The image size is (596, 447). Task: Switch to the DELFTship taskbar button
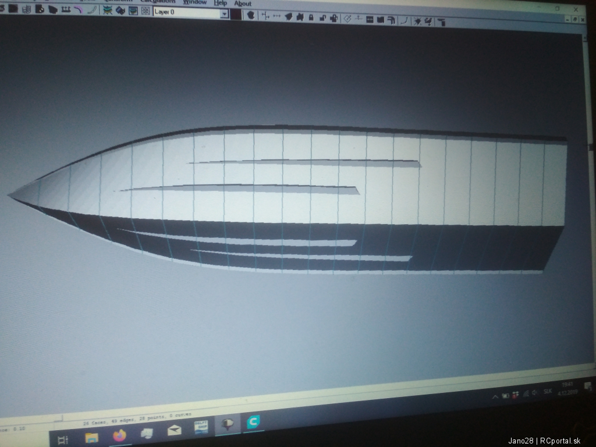click(x=201, y=427)
